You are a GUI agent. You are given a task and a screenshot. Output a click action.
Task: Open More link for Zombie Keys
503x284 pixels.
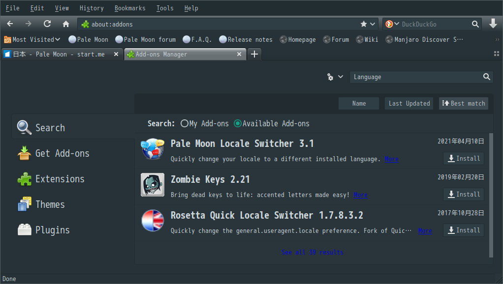[361, 195]
